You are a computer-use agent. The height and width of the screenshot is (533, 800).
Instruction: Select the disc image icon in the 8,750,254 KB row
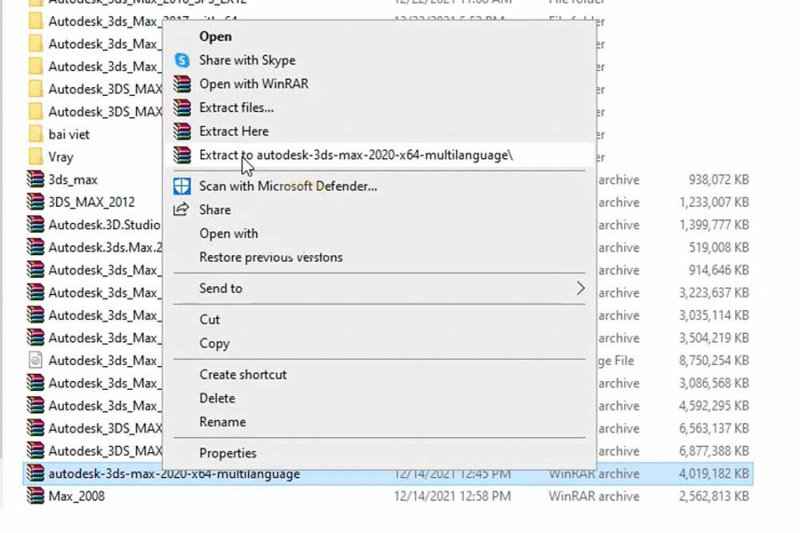coord(36,360)
